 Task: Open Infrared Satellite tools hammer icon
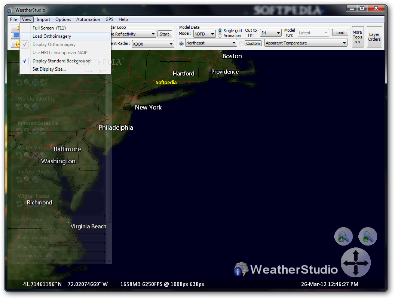36,131
